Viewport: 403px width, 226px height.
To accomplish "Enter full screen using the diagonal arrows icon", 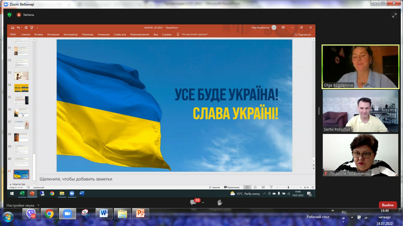I will click(394, 15).
